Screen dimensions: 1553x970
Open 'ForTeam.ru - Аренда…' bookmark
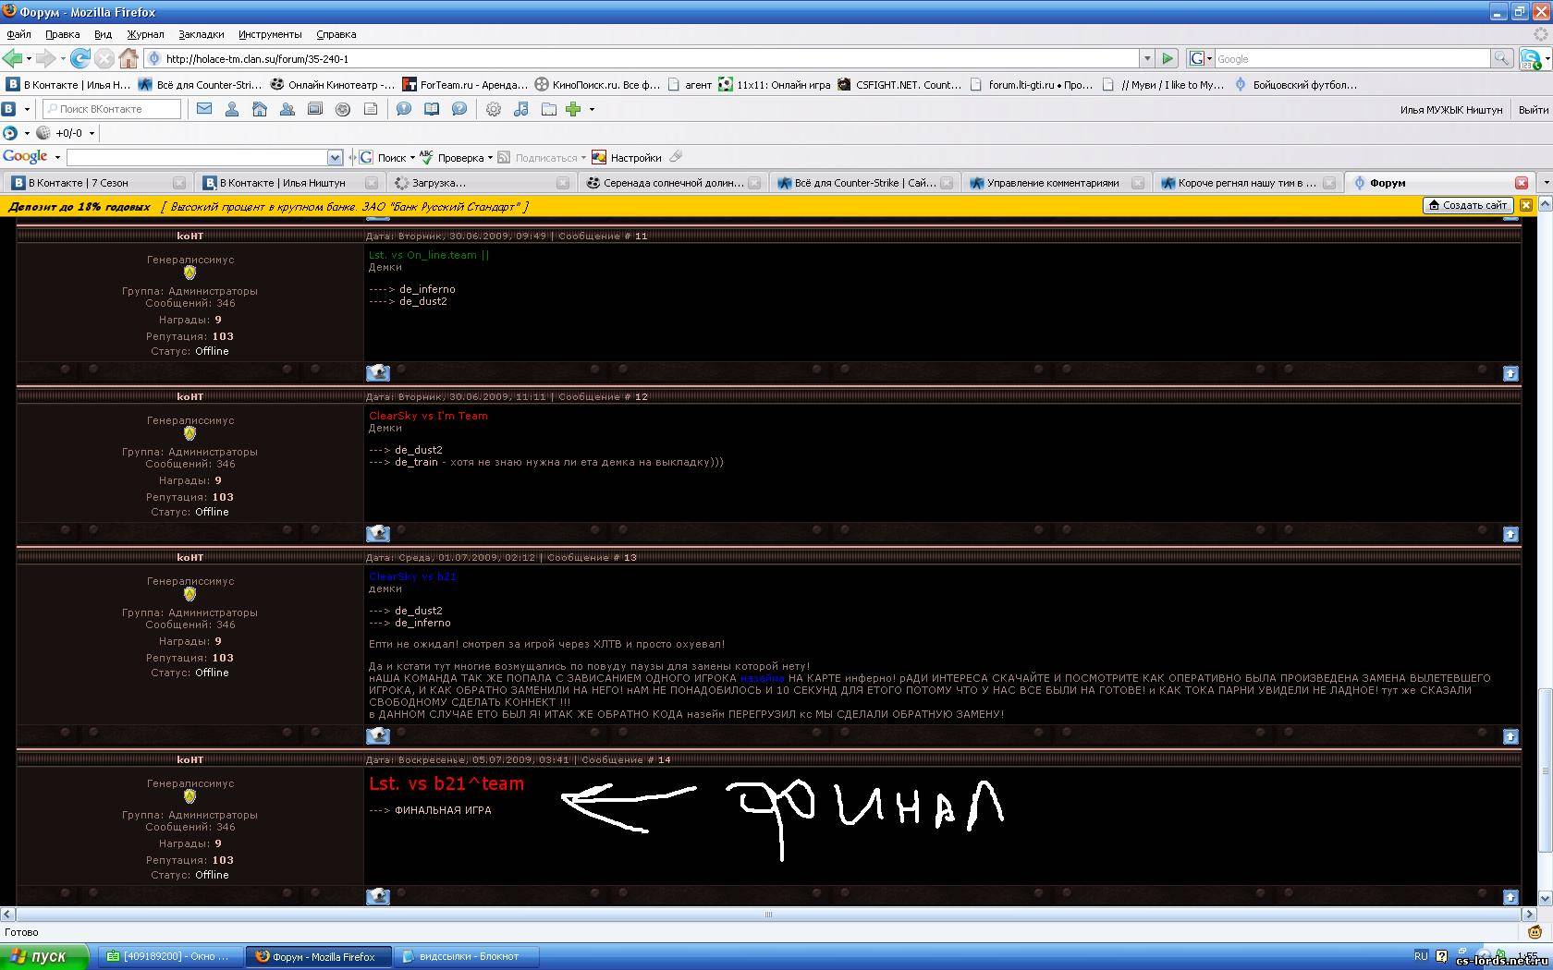(464, 85)
